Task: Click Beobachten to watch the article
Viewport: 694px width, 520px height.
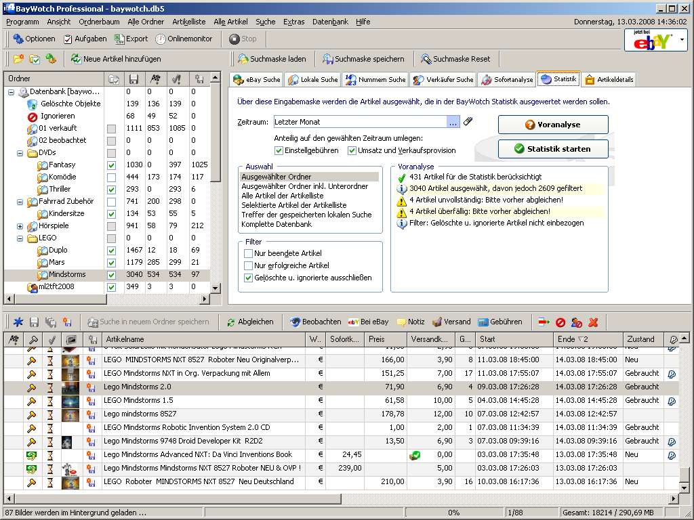Action: click(x=316, y=322)
